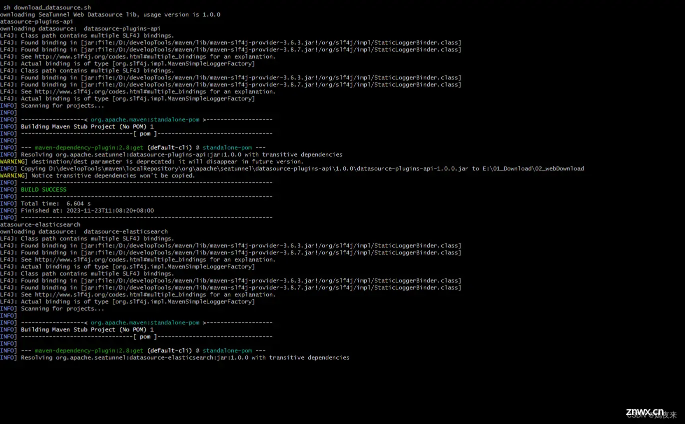Select 'Resolving org.apache.seatunnel:datasource-elasticsearch:jar:1.0.0' line
Screen dimensions: 685x424
(x=175, y=357)
